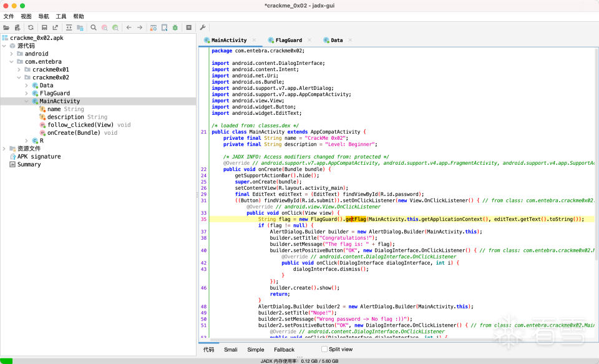The height and width of the screenshot is (364, 599).
Task: Click the navigate forward arrow
Action: (140, 27)
